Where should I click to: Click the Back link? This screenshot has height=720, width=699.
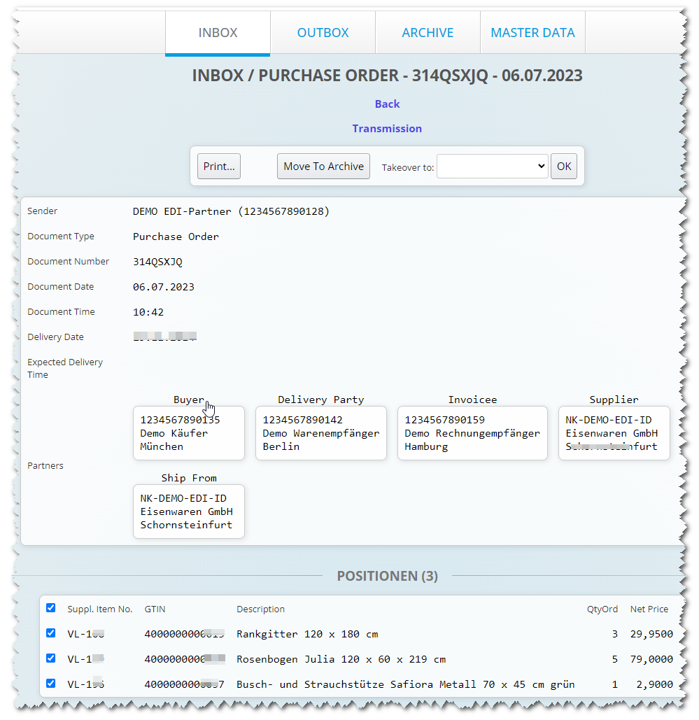[x=387, y=104]
